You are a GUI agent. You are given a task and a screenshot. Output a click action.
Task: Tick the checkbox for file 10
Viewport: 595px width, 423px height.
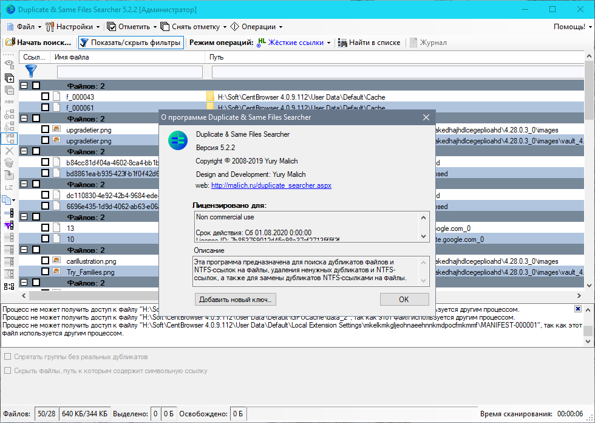click(45, 239)
